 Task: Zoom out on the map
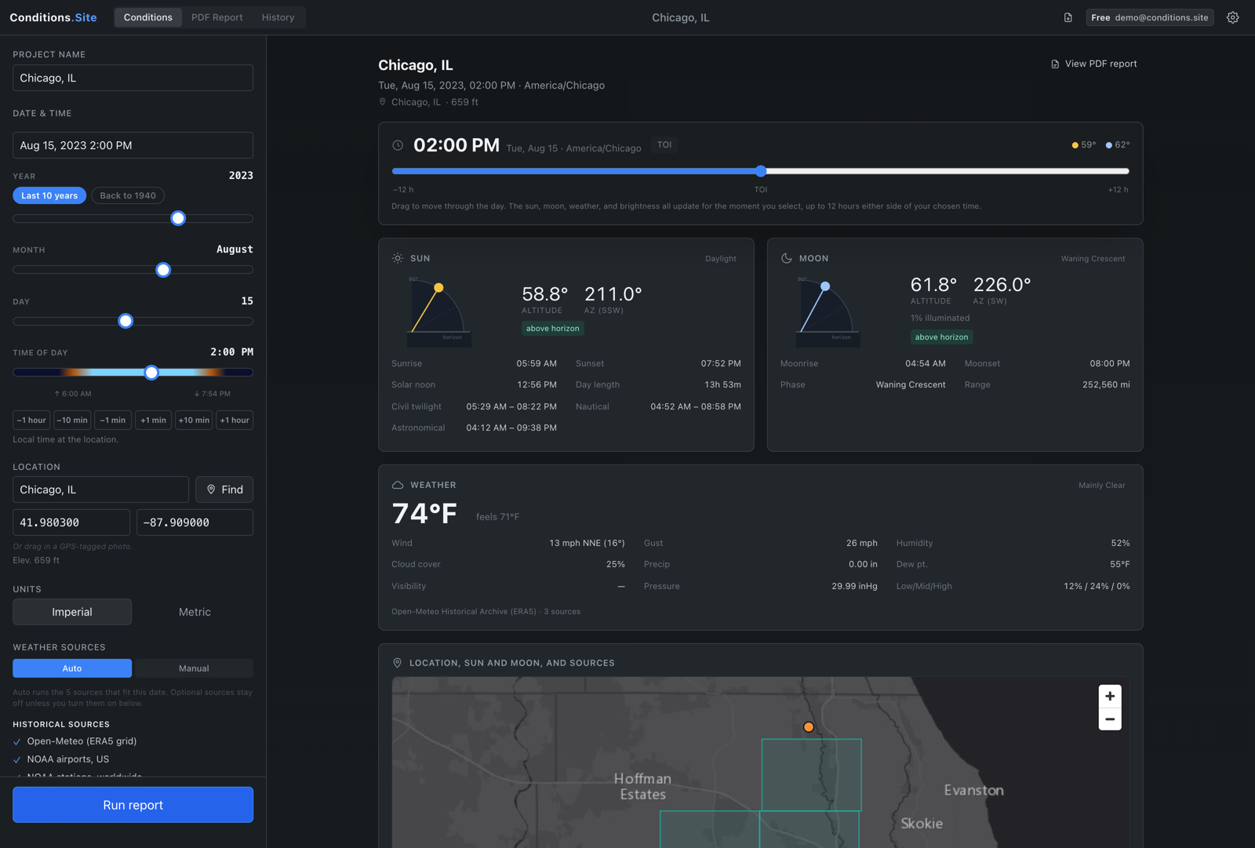[1110, 719]
